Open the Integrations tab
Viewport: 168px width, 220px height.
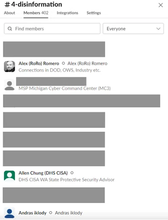click(x=68, y=13)
